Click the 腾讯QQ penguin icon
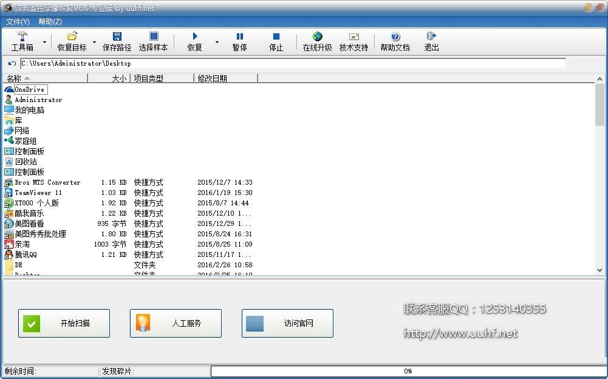This screenshot has width=608, height=379. click(x=9, y=255)
